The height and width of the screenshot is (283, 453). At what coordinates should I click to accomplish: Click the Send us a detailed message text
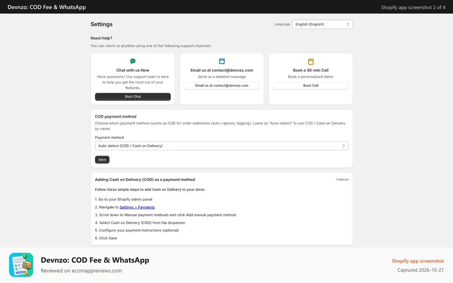click(x=222, y=77)
